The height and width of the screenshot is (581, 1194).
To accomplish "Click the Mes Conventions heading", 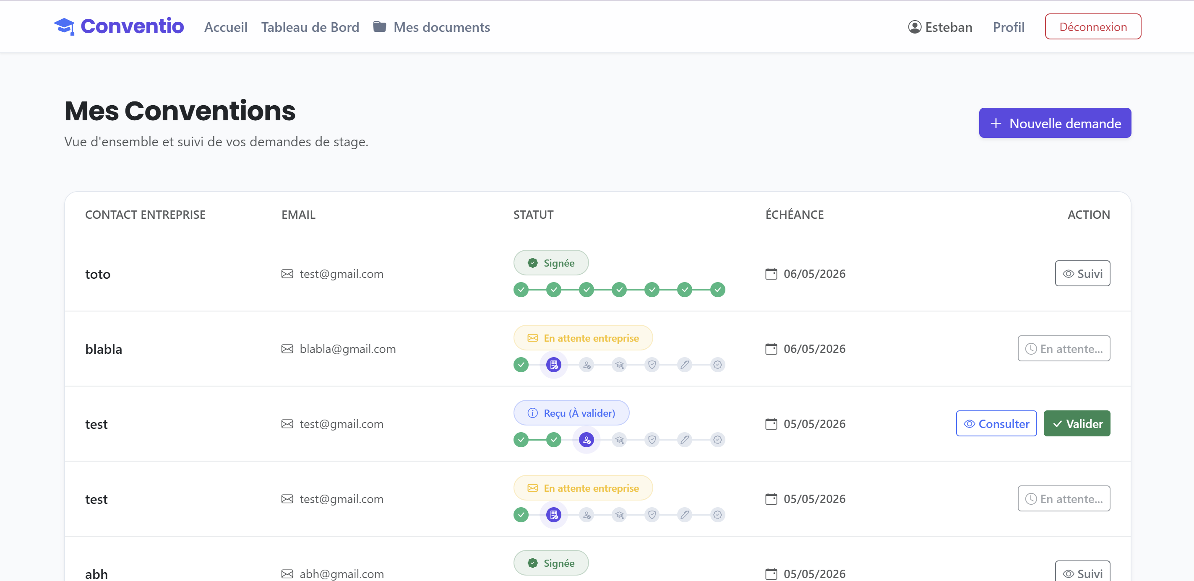I will 180,111.
